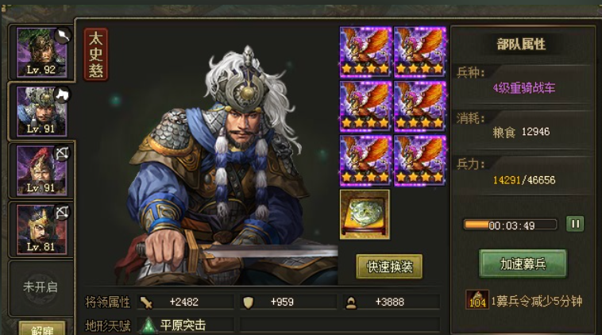Image resolution: width=602 pixels, height=335 pixels.
Task: Select the Lv. 81 general portrait
Action: [42, 229]
